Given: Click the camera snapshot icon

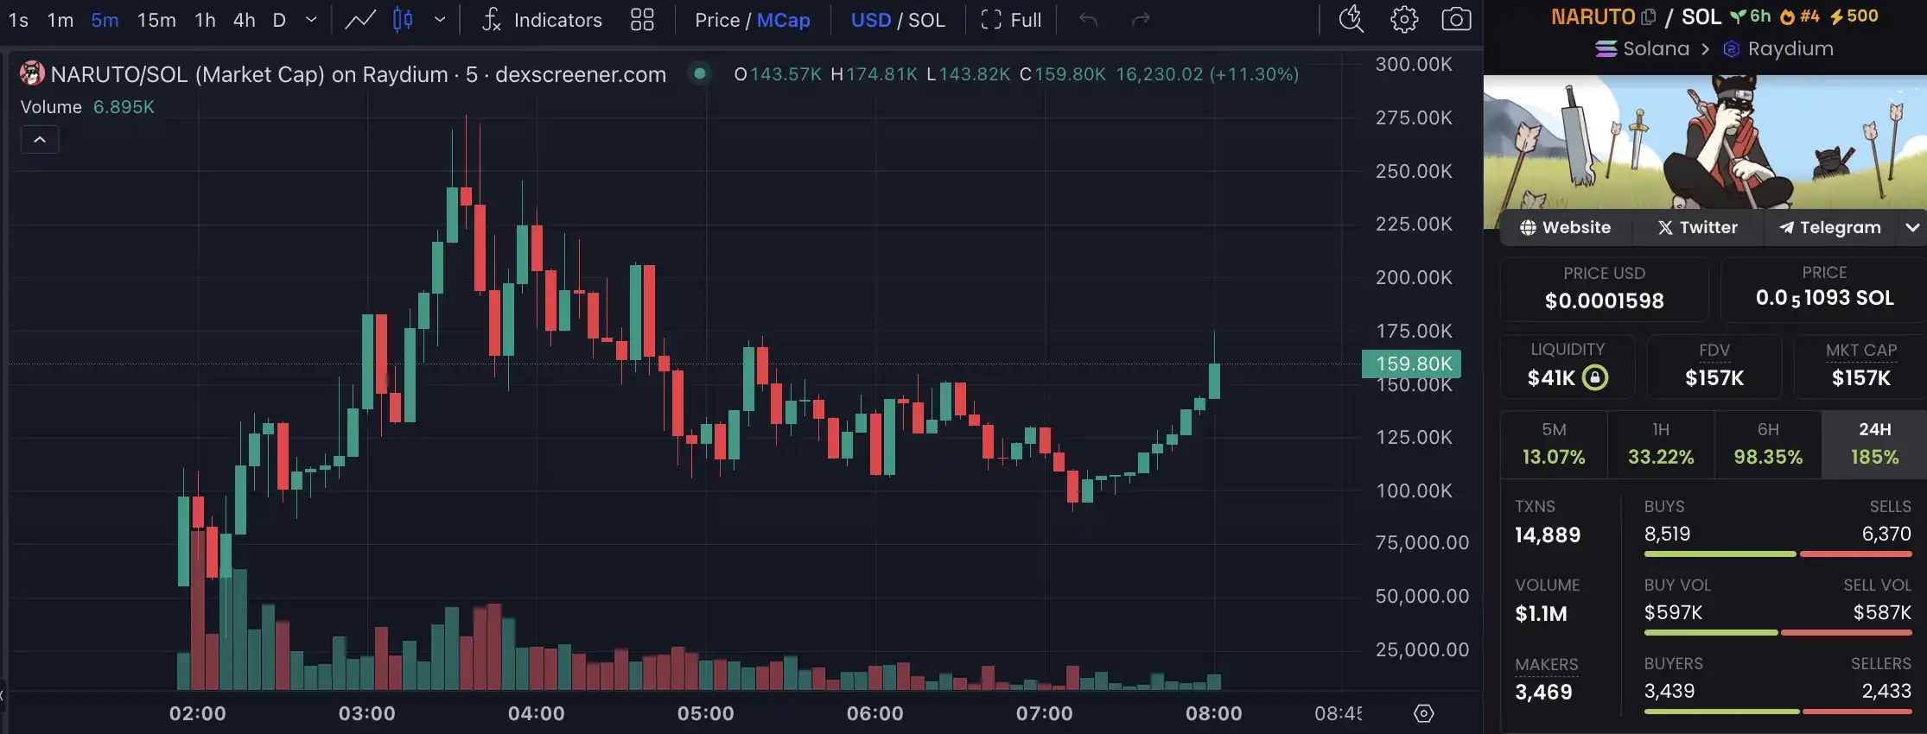Looking at the screenshot, I should (1456, 19).
